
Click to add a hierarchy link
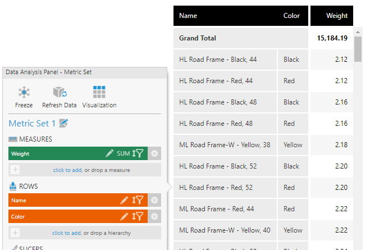pos(67,233)
